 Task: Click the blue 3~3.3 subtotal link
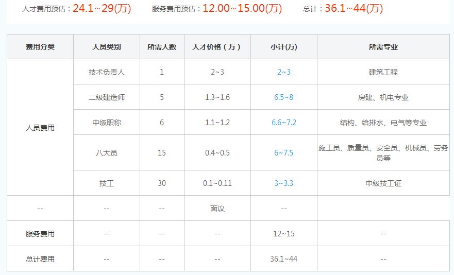pyautogui.click(x=284, y=183)
